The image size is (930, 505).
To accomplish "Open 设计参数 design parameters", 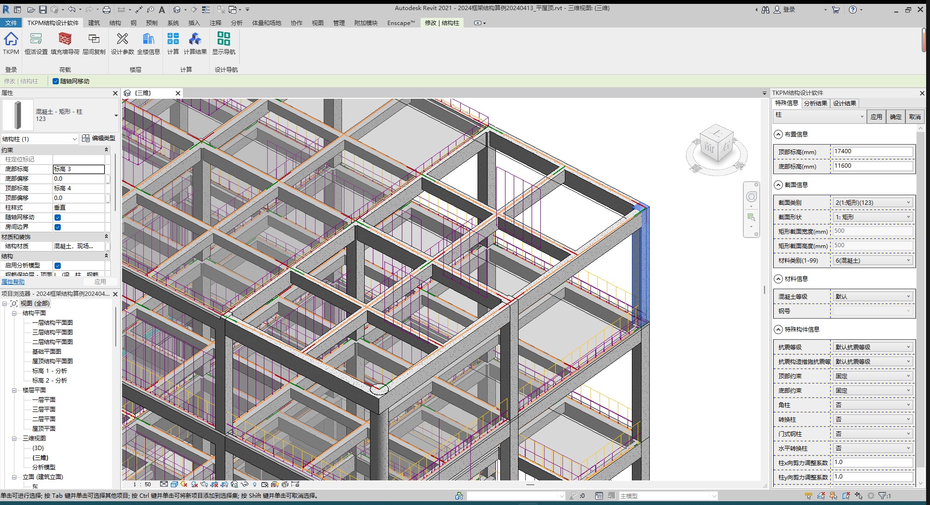I will (122, 43).
